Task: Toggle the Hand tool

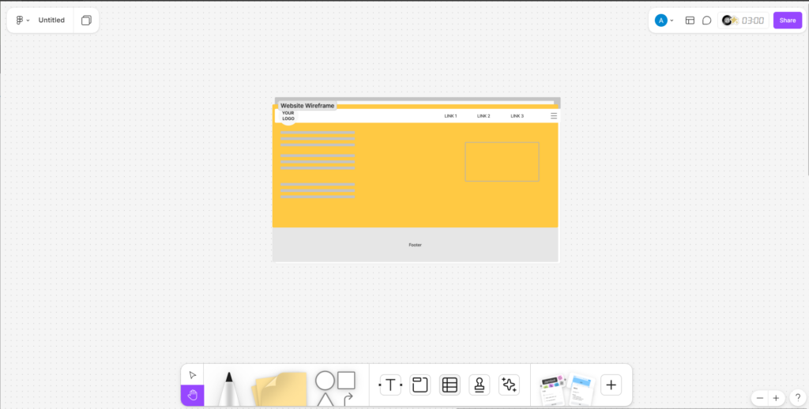Action: (192, 395)
